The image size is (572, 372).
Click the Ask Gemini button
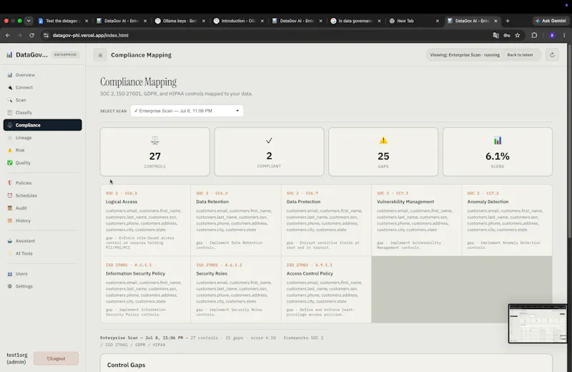pyautogui.click(x=551, y=21)
